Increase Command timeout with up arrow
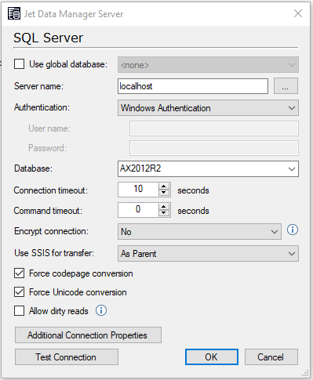 click(x=164, y=207)
